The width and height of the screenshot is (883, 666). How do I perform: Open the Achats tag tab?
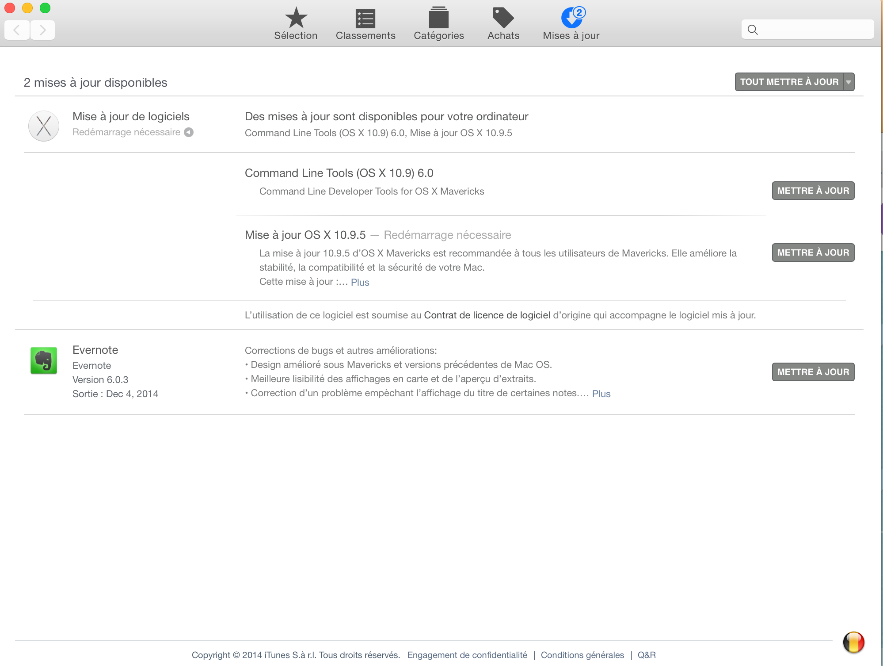(x=503, y=23)
